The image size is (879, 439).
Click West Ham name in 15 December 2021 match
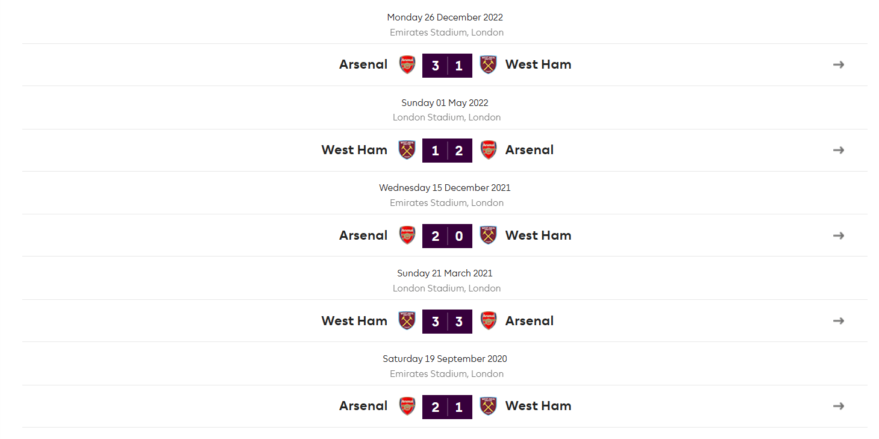click(538, 235)
